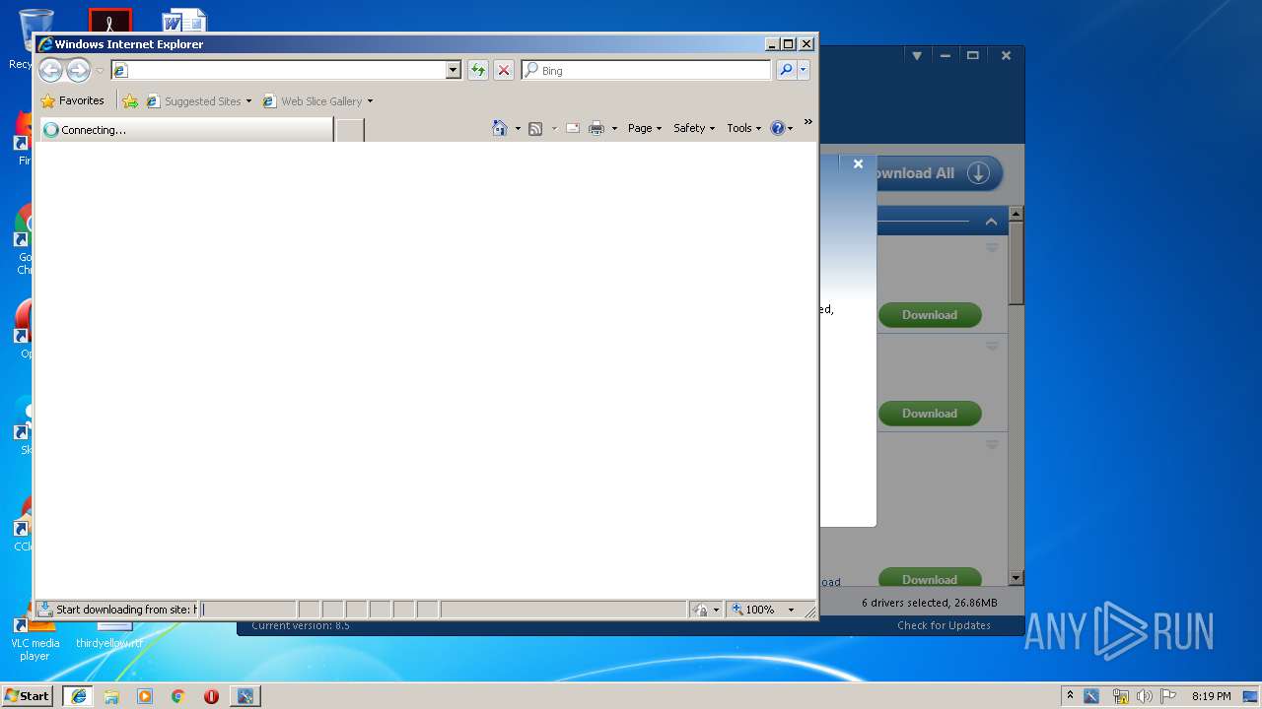
Task: Click the Show desktop button
Action: pos(1252,696)
